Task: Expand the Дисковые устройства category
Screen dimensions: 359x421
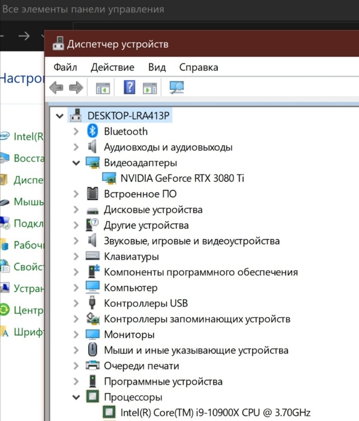Action: [76, 209]
